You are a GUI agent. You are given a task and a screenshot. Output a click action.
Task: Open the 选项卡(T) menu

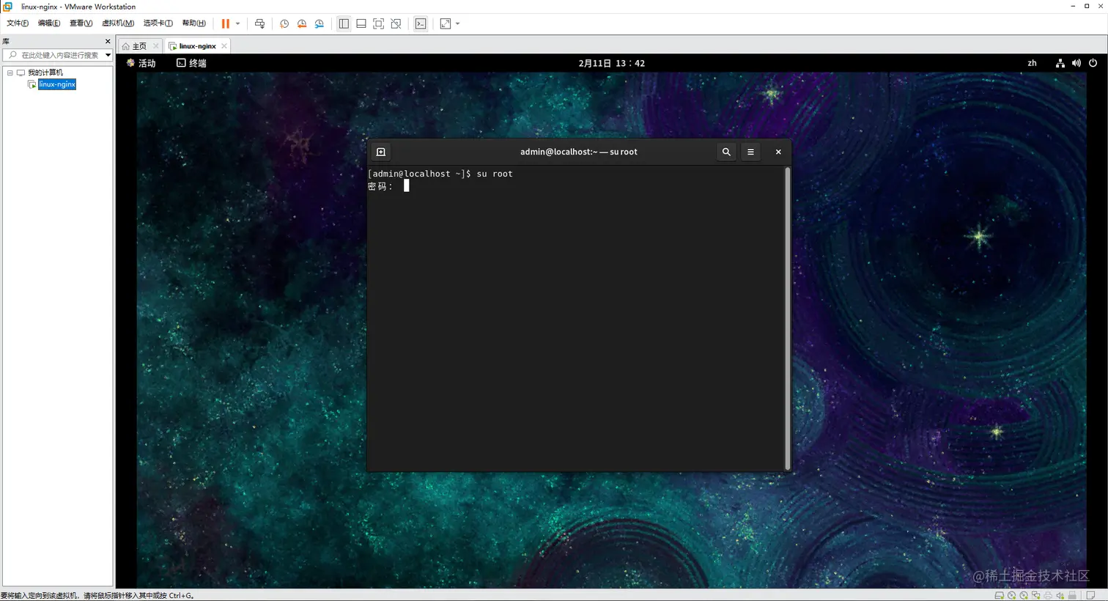tap(158, 23)
